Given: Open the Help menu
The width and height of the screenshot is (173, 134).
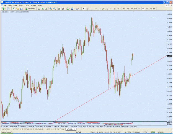Looking at the screenshot, I should pos(40,5).
